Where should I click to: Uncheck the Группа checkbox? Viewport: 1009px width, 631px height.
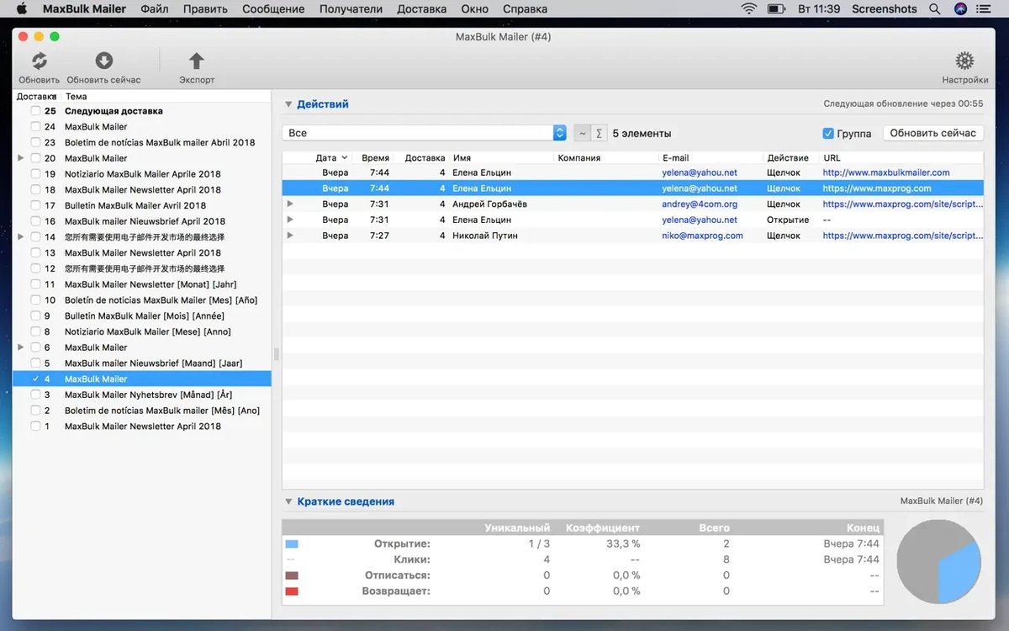click(828, 133)
